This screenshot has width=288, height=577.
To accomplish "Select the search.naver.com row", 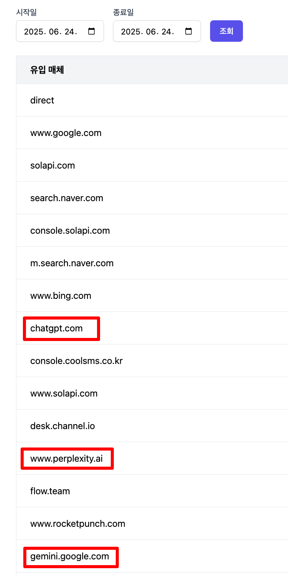I will pyautogui.click(x=152, y=198).
